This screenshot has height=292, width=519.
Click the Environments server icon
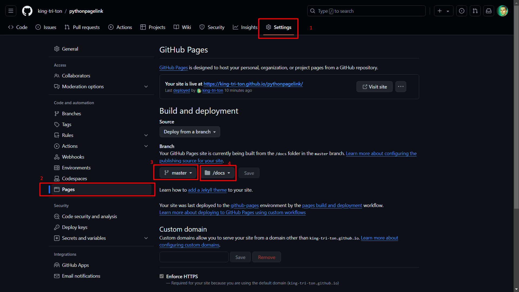57,168
